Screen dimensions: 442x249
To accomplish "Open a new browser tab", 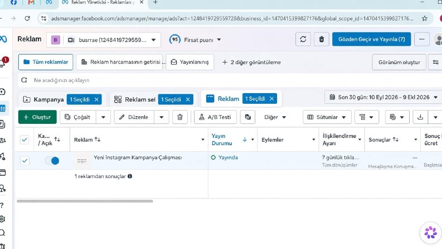I will coord(156,3).
